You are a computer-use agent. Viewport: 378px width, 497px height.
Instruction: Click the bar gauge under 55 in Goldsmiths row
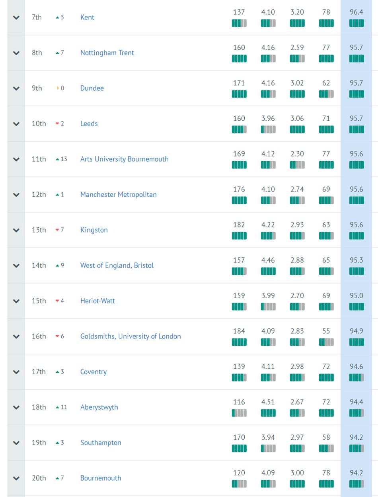click(326, 342)
